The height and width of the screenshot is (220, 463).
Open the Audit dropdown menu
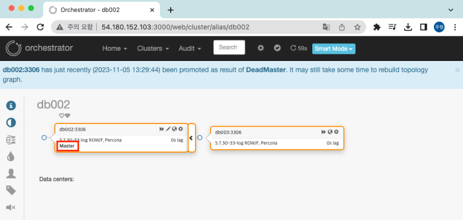[x=190, y=49]
